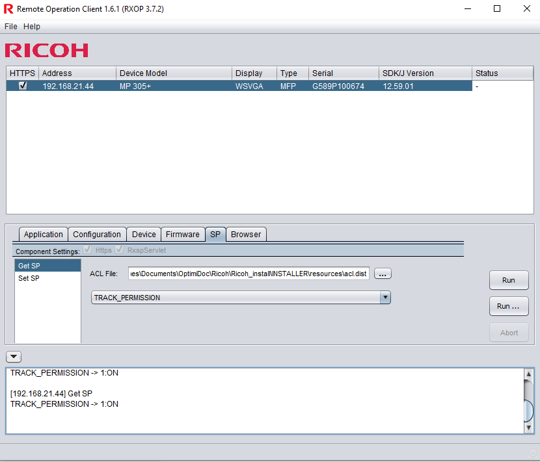This screenshot has width=540, height=462.
Task: Switch to the Firmware tab
Action: click(x=183, y=235)
